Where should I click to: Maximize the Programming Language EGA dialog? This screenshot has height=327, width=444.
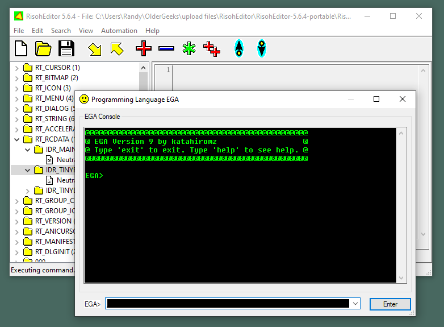(x=376, y=99)
